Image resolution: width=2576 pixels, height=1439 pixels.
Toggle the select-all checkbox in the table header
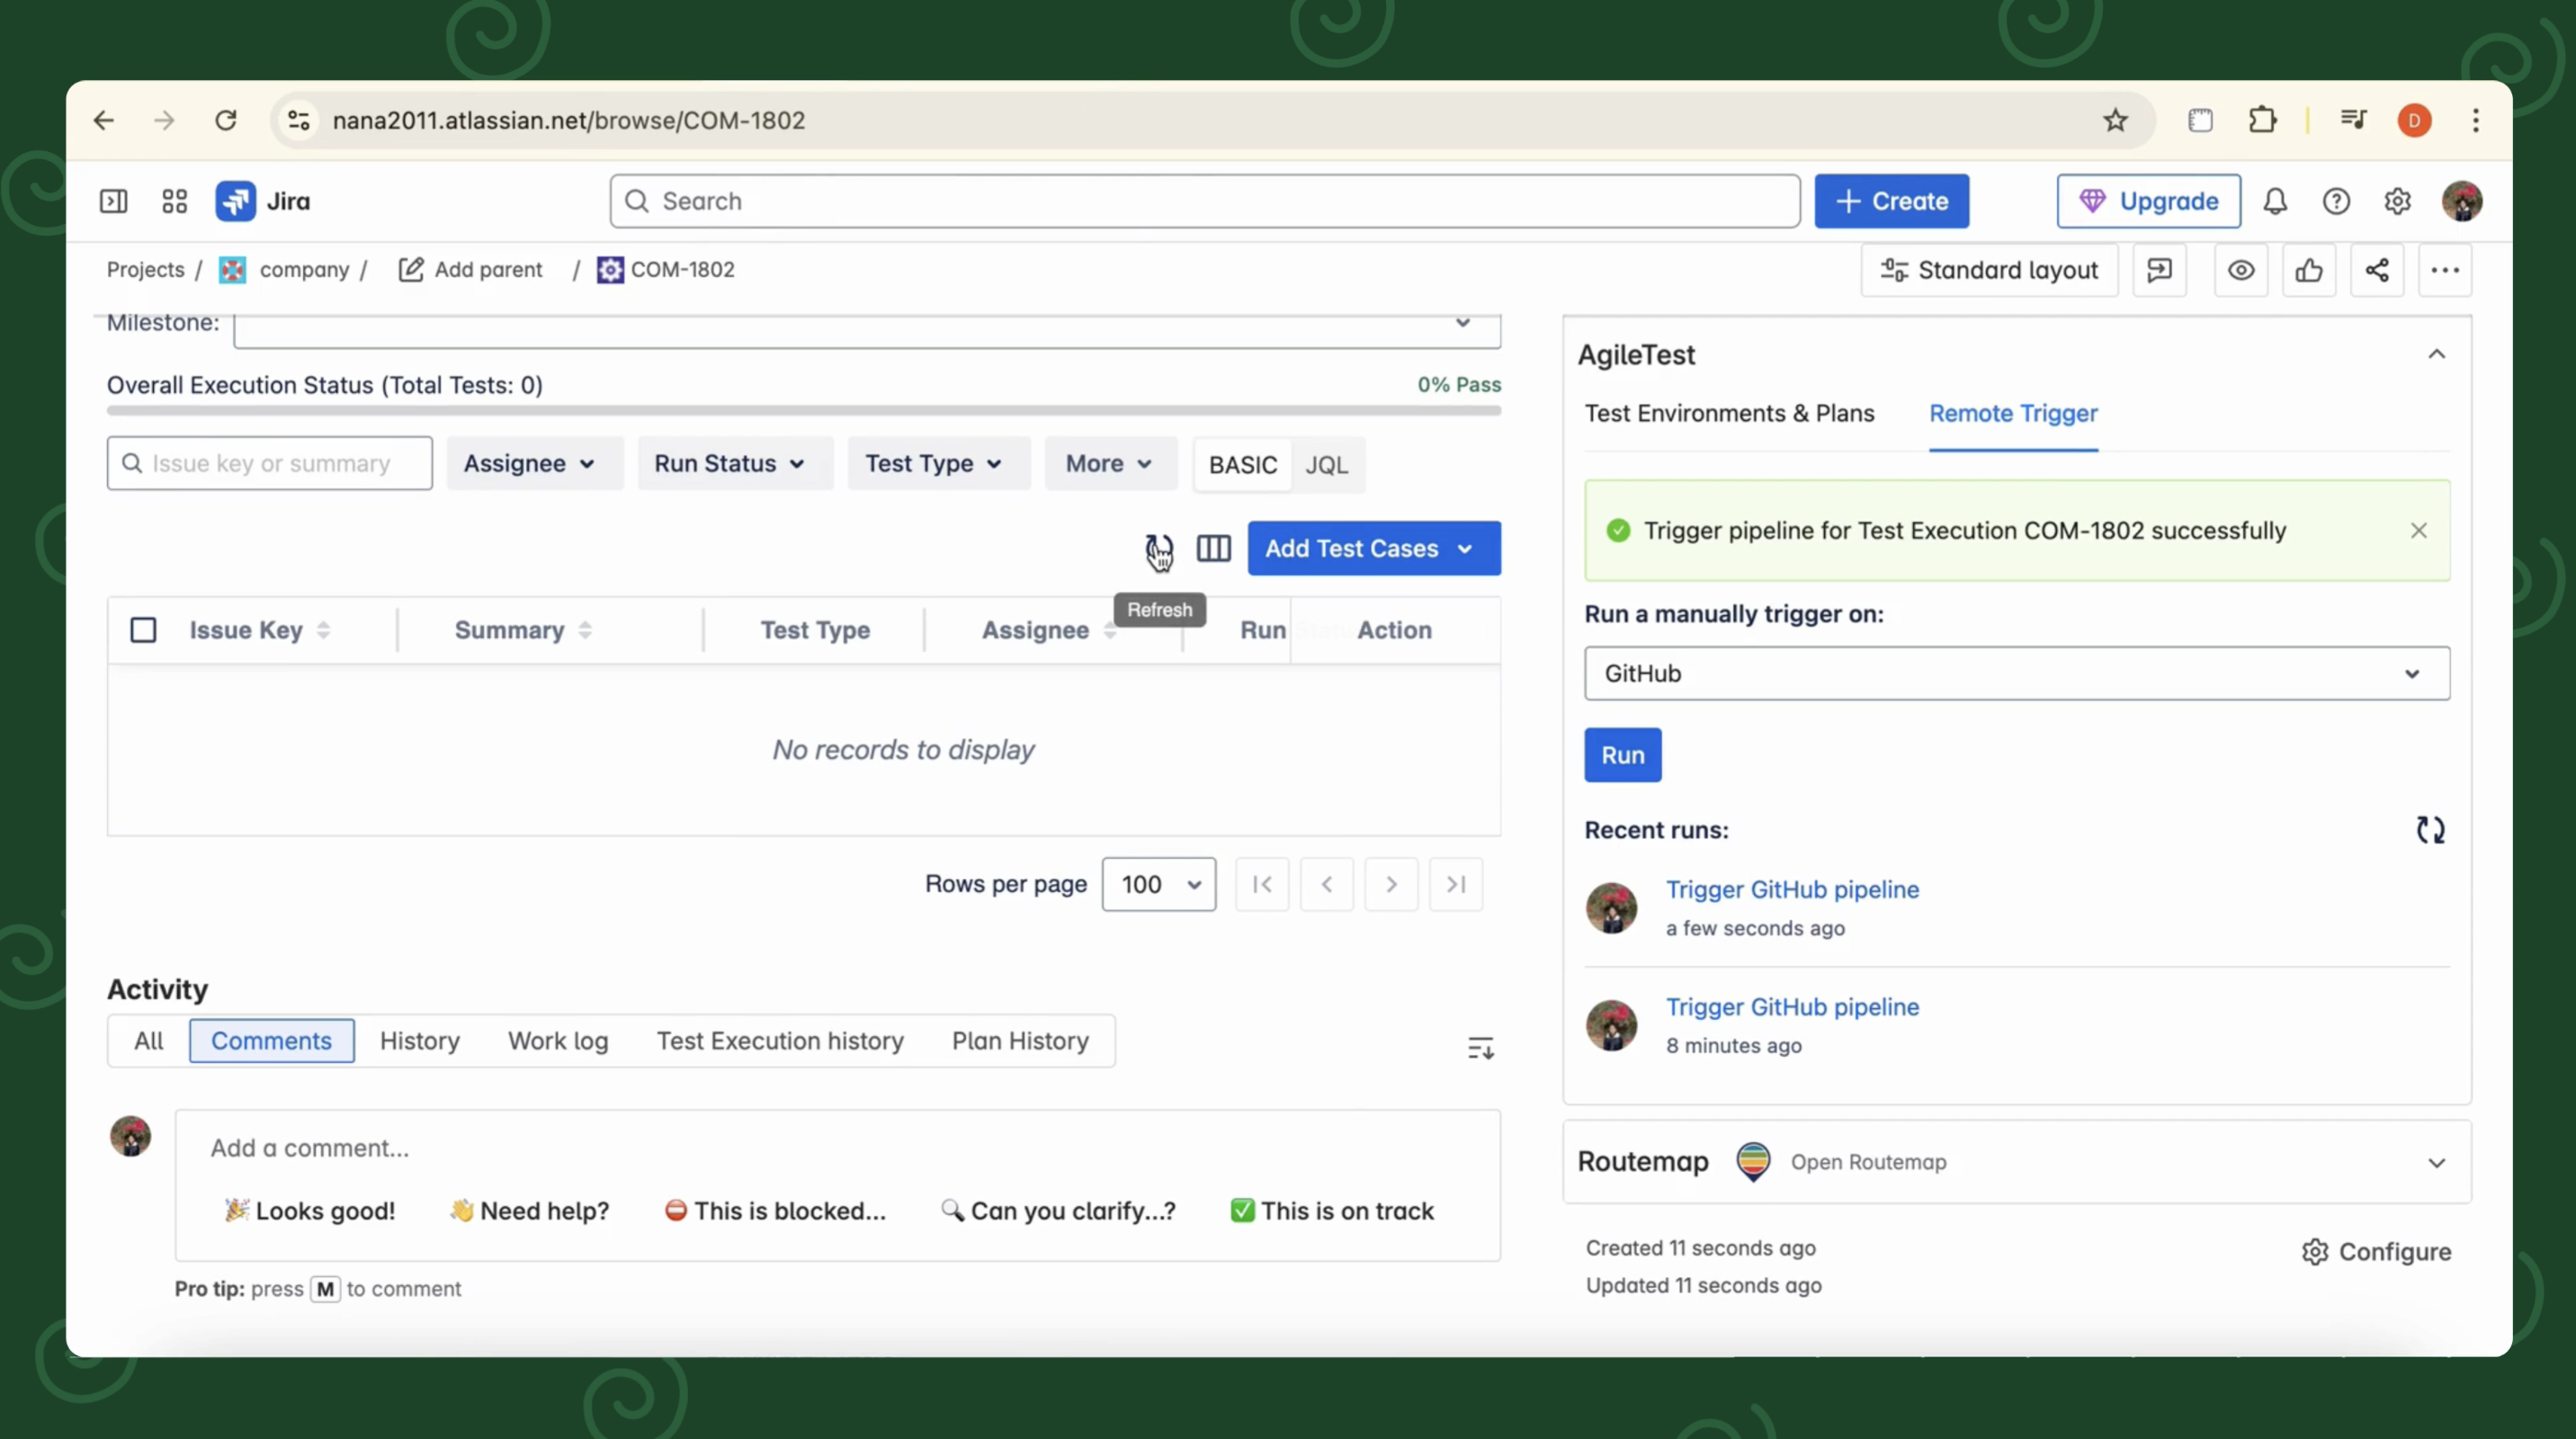point(143,629)
